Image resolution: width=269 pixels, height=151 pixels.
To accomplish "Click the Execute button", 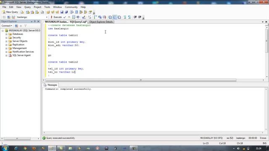I will point(56,17).
